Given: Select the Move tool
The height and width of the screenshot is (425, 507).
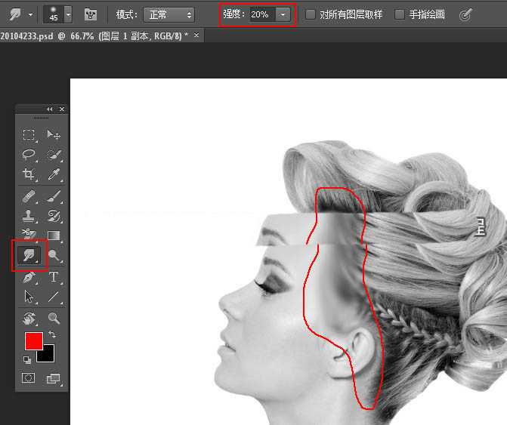Looking at the screenshot, I should point(54,135).
